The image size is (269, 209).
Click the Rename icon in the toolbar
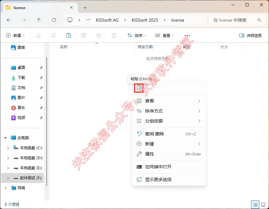(x=83, y=35)
